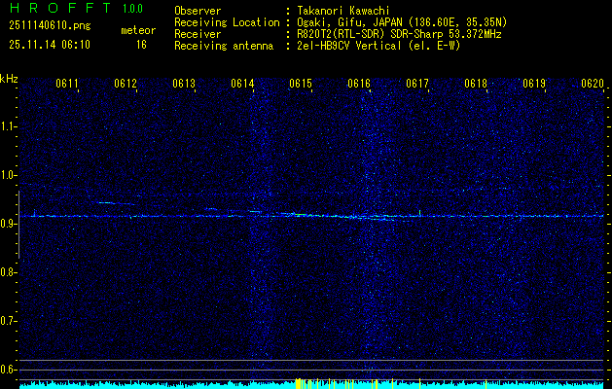Click the Receiving Location value Ogaki, Gifu
612x389 pixels.
tap(402, 22)
